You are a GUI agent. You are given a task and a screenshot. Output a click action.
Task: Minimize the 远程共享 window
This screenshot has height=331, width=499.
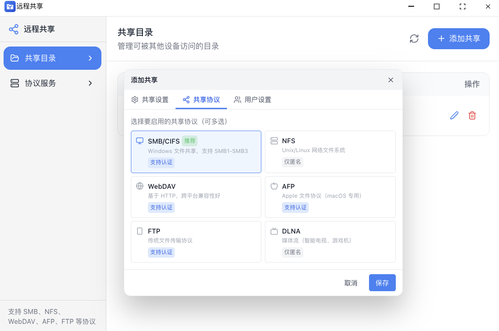click(x=411, y=6)
